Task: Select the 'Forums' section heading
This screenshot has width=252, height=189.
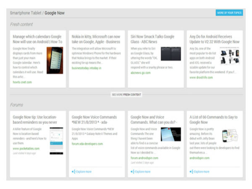Action: click(16, 105)
